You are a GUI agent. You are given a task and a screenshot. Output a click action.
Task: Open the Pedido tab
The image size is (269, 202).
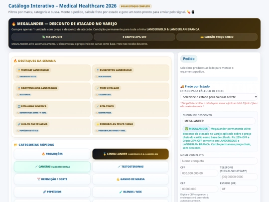tap(189, 59)
